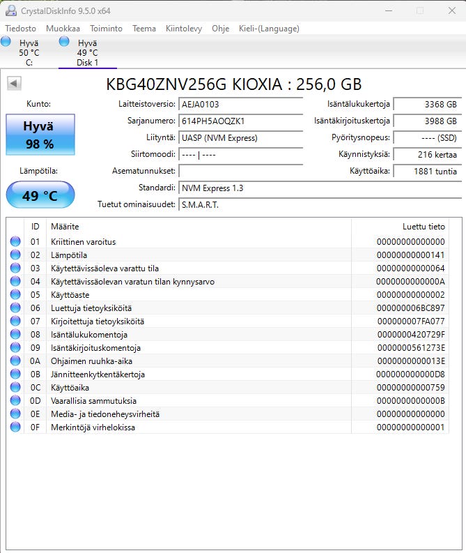Open the Toiminto menu
This screenshot has width=466, height=553.
point(106,29)
